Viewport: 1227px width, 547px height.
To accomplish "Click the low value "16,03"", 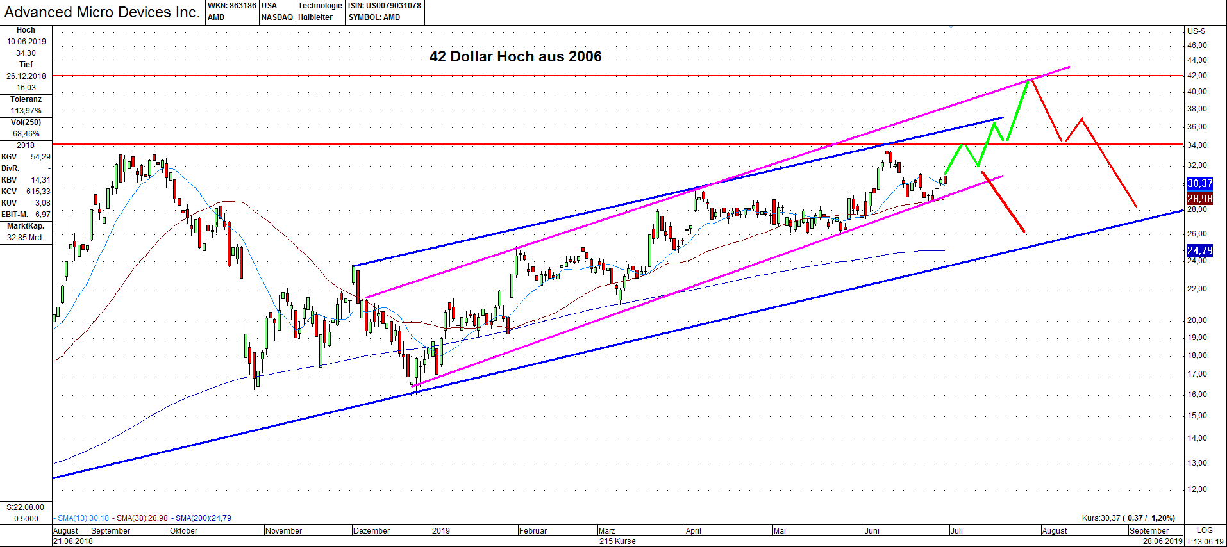I will tap(26, 88).
